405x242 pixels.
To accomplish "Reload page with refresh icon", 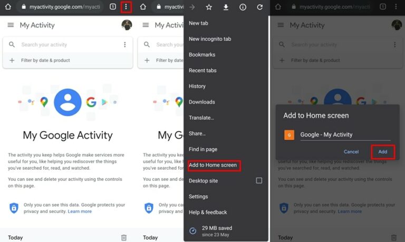I will point(260,7).
